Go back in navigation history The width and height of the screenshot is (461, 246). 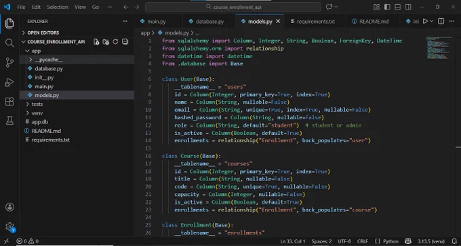point(126,7)
